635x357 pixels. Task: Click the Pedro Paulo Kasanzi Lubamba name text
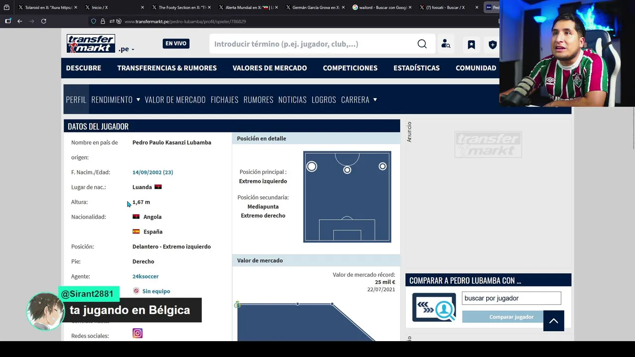[x=172, y=142]
